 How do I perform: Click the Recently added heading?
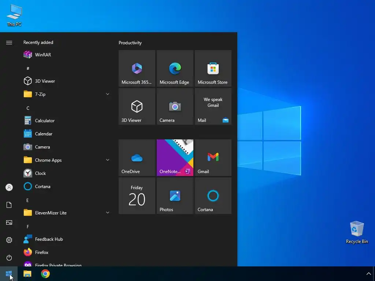tap(38, 42)
